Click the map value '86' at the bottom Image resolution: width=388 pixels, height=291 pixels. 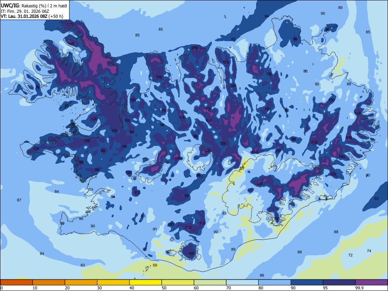(x=262, y=275)
